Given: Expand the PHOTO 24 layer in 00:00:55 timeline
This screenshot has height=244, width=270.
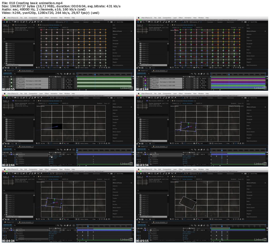Looking at the screenshot, I should tap(10, 79).
